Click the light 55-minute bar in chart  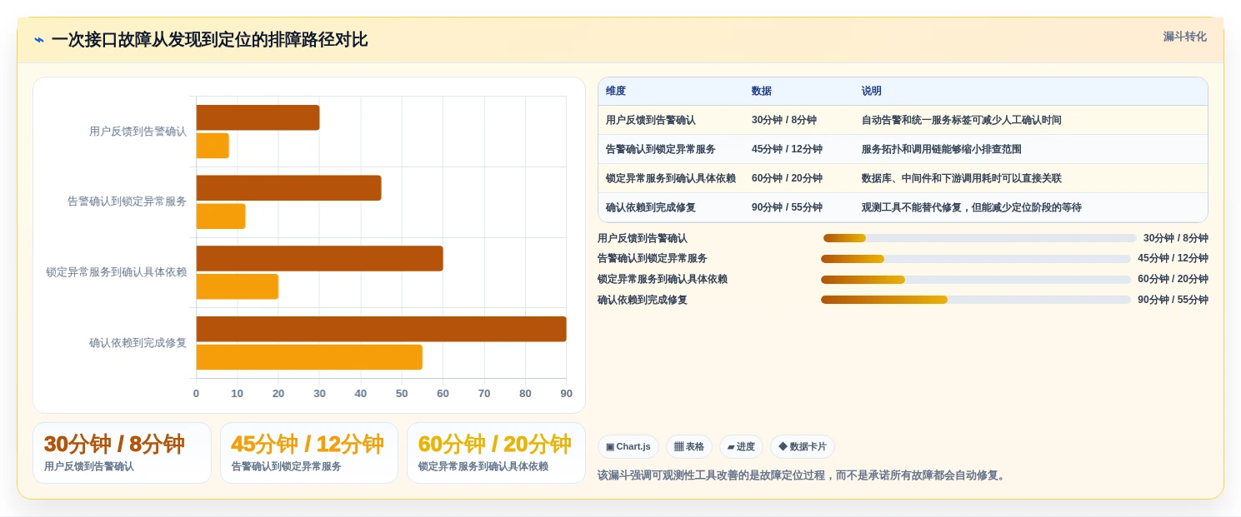click(x=309, y=357)
